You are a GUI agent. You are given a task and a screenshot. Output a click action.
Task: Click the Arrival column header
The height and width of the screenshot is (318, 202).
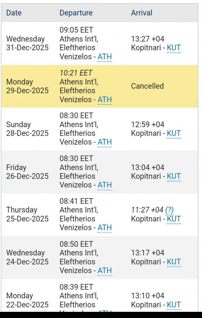point(141,13)
